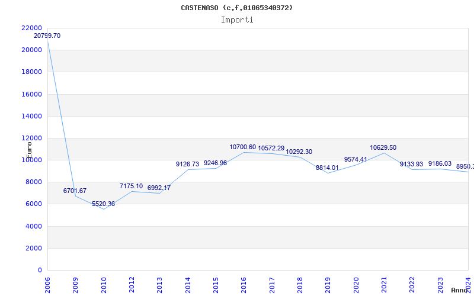The image size is (474, 296).
Task: Click y-axis tick 18000
Action: [31, 72]
